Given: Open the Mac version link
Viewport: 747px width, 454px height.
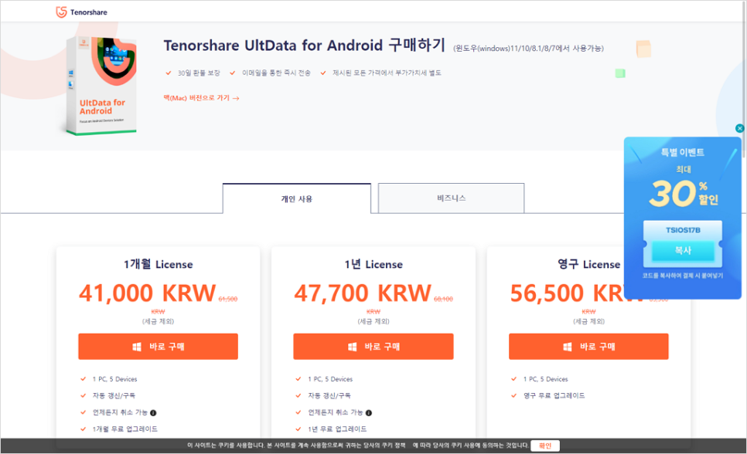Looking at the screenshot, I should pos(201,98).
